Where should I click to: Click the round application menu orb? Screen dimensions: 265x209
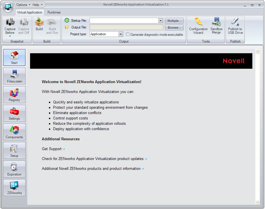point(8,7)
